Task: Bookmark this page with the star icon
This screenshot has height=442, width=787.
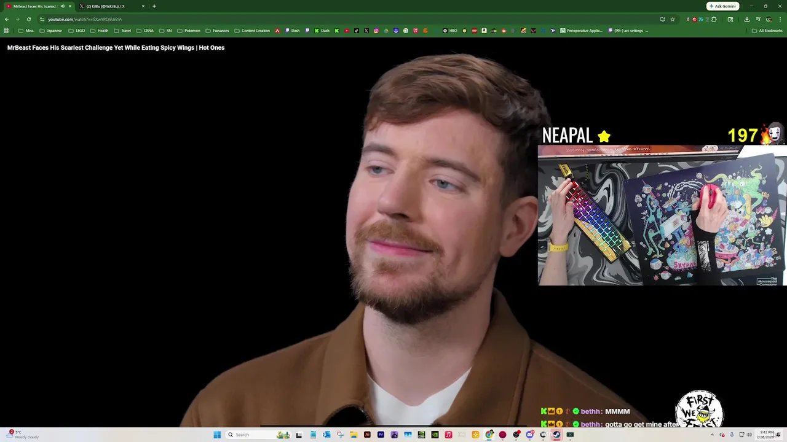Action: (x=673, y=19)
